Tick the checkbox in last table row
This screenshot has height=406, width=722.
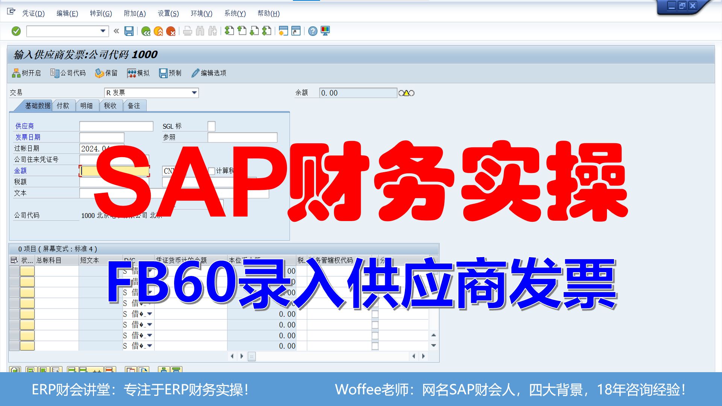375,346
